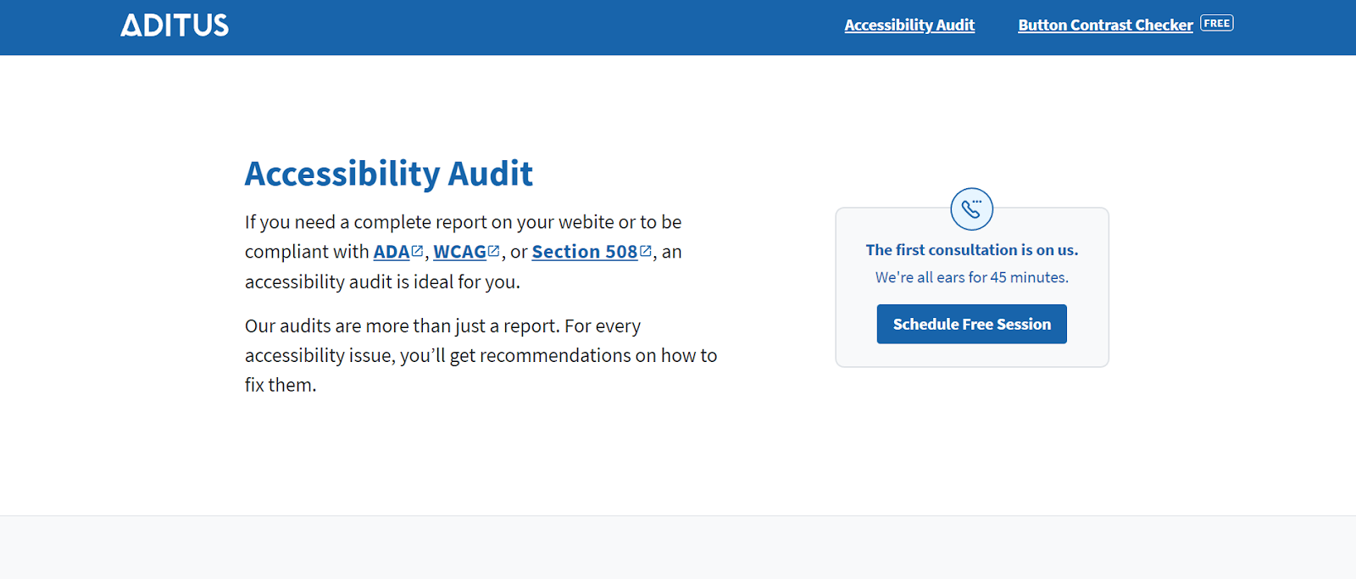Open the Button Contrast Checker navigation link
This screenshot has width=1356, height=579.
[x=1105, y=25]
